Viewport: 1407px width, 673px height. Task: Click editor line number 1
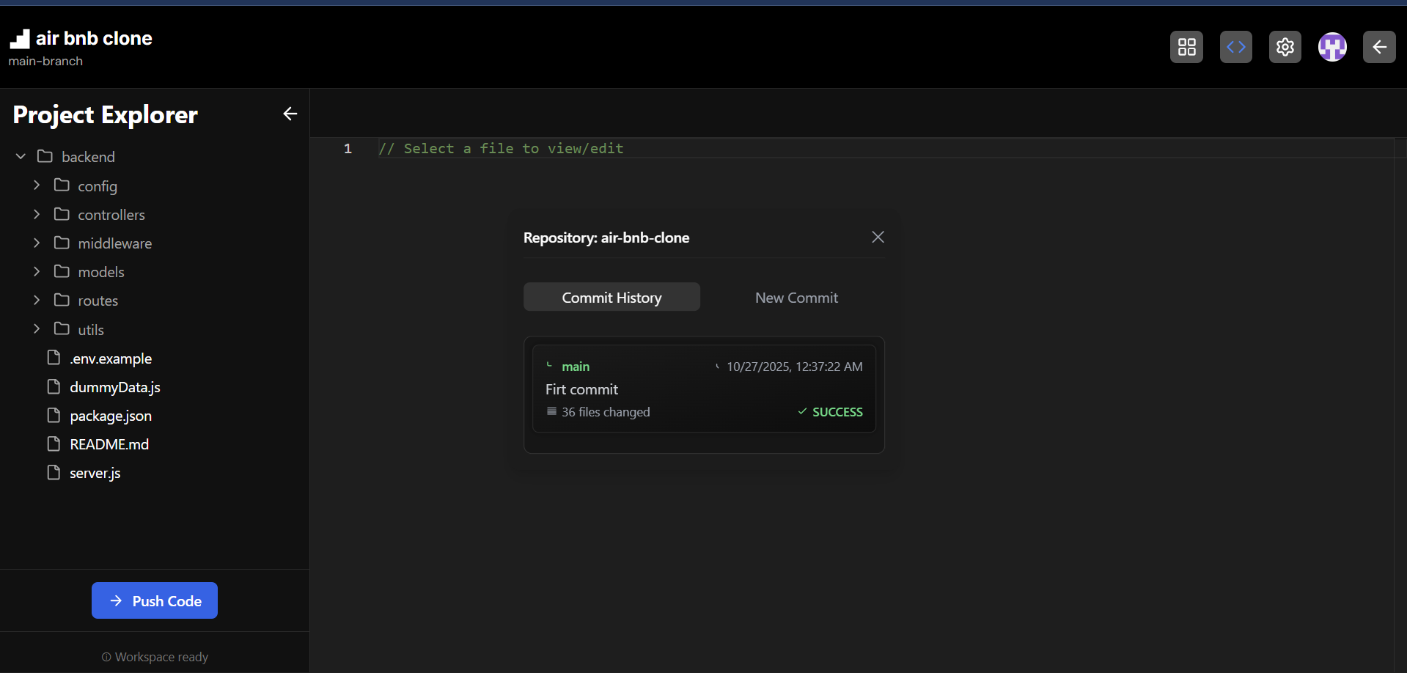click(x=348, y=148)
